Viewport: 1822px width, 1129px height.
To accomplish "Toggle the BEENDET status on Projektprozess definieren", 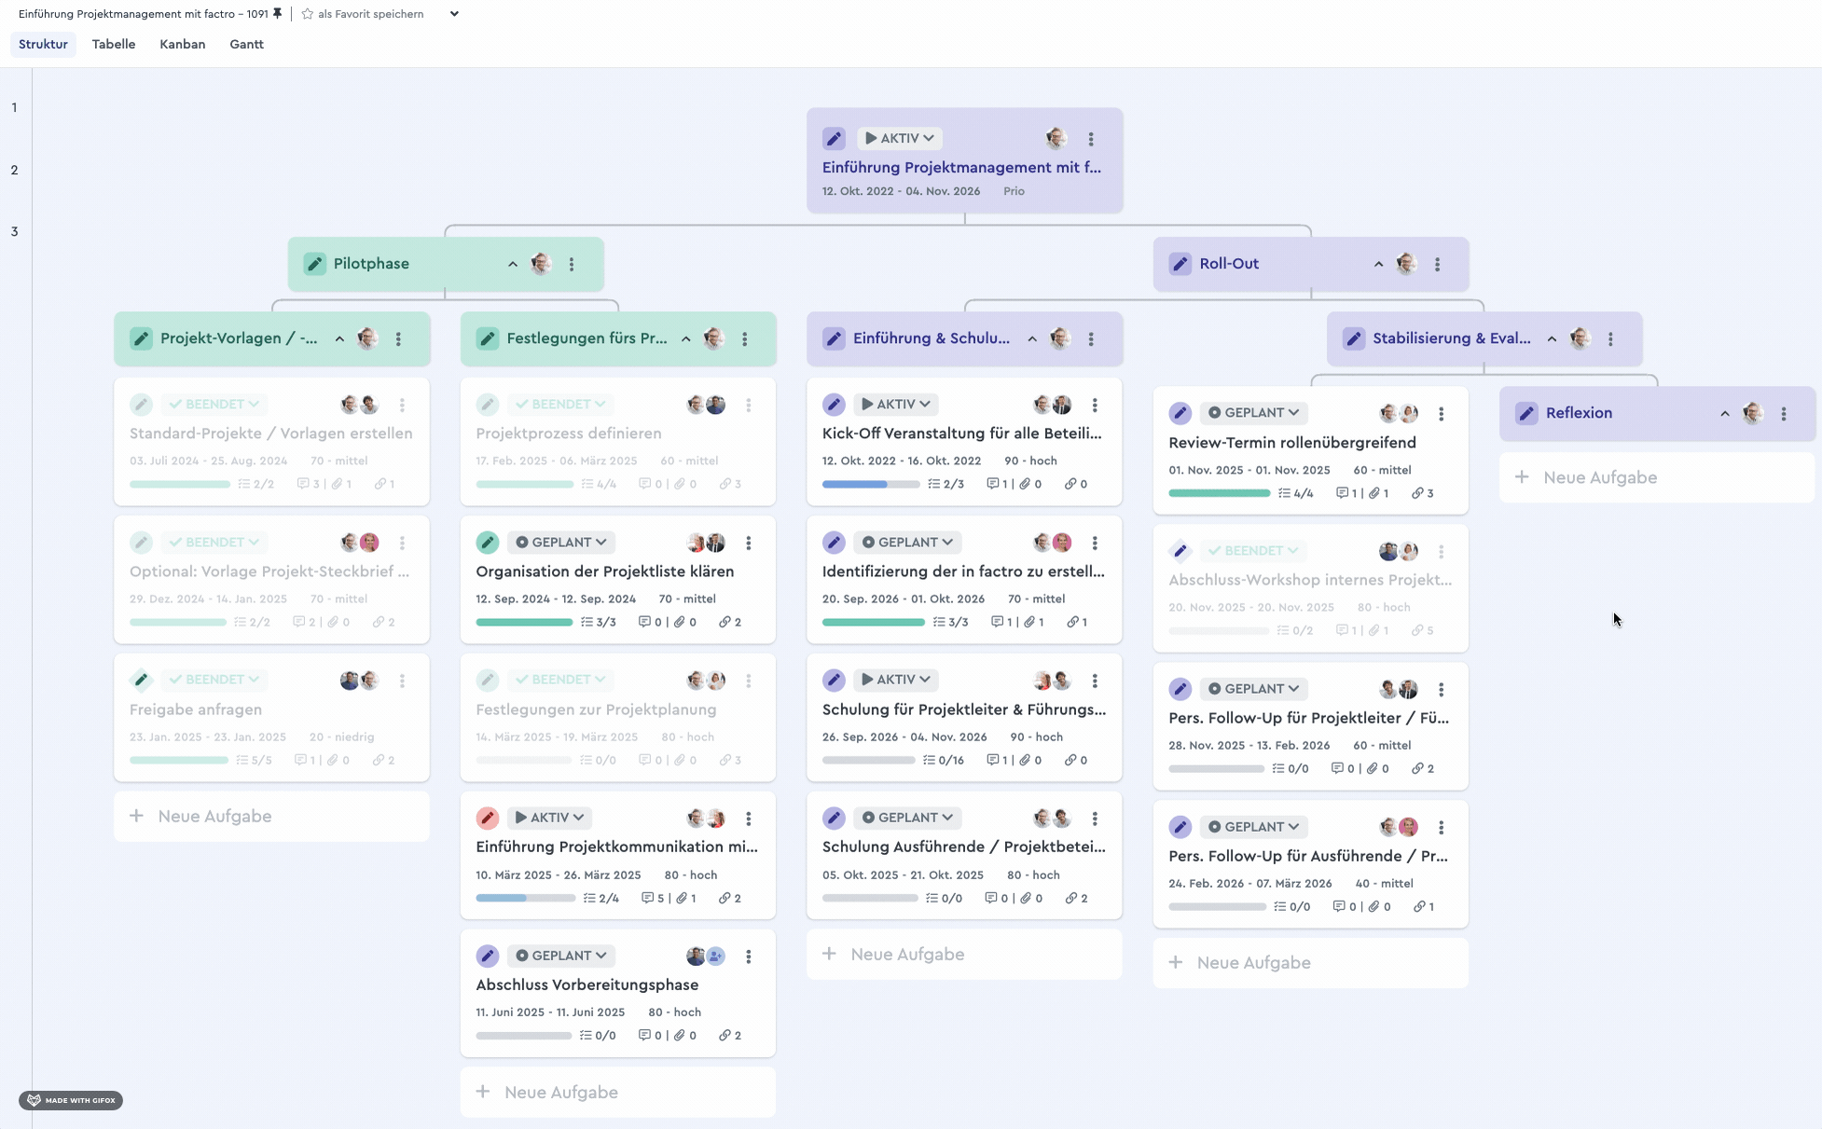I will click(559, 405).
